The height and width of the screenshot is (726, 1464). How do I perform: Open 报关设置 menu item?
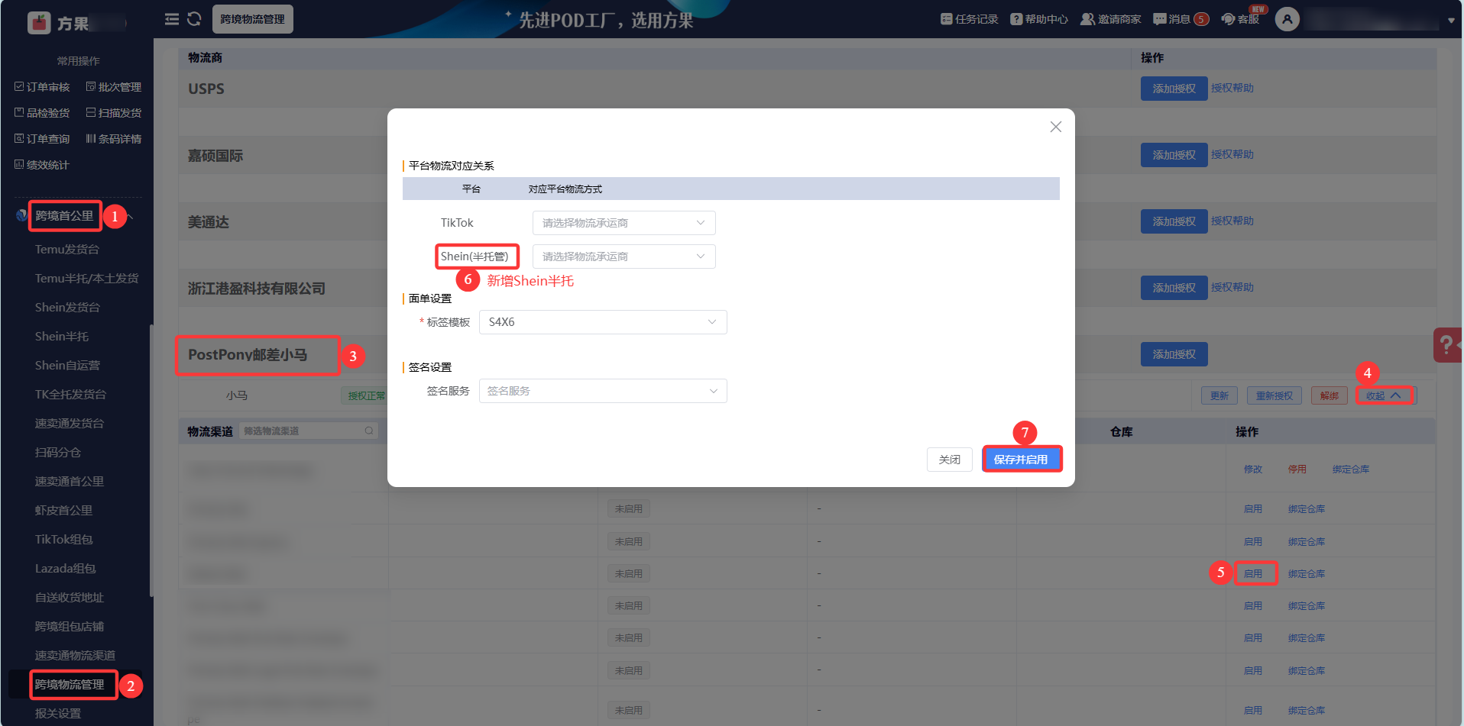(x=58, y=714)
